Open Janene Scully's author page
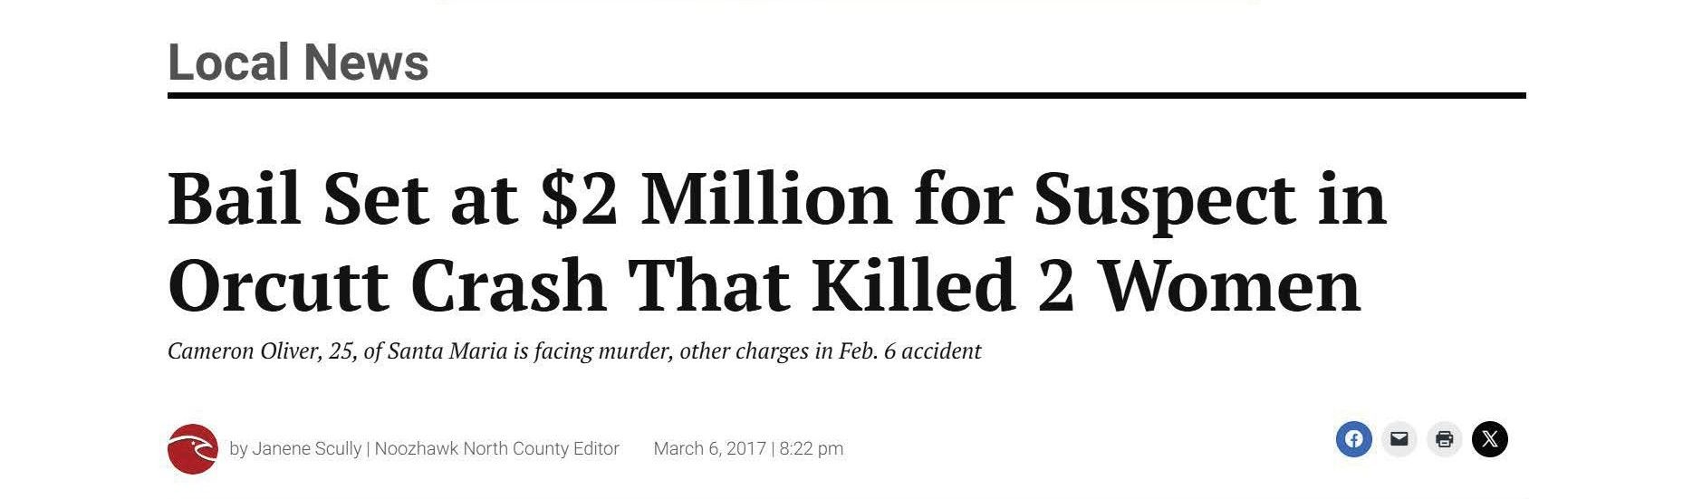 click(306, 448)
